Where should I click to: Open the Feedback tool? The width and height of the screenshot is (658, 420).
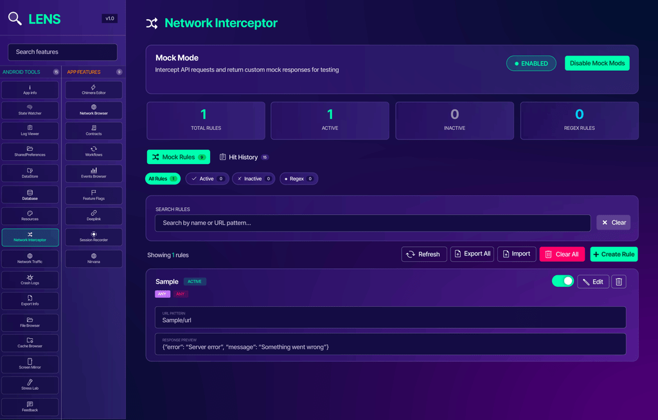[x=30, y=407]
